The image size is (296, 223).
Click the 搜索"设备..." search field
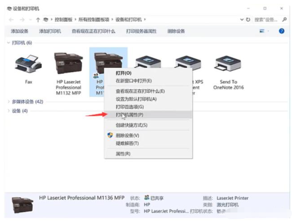(267, 20)
